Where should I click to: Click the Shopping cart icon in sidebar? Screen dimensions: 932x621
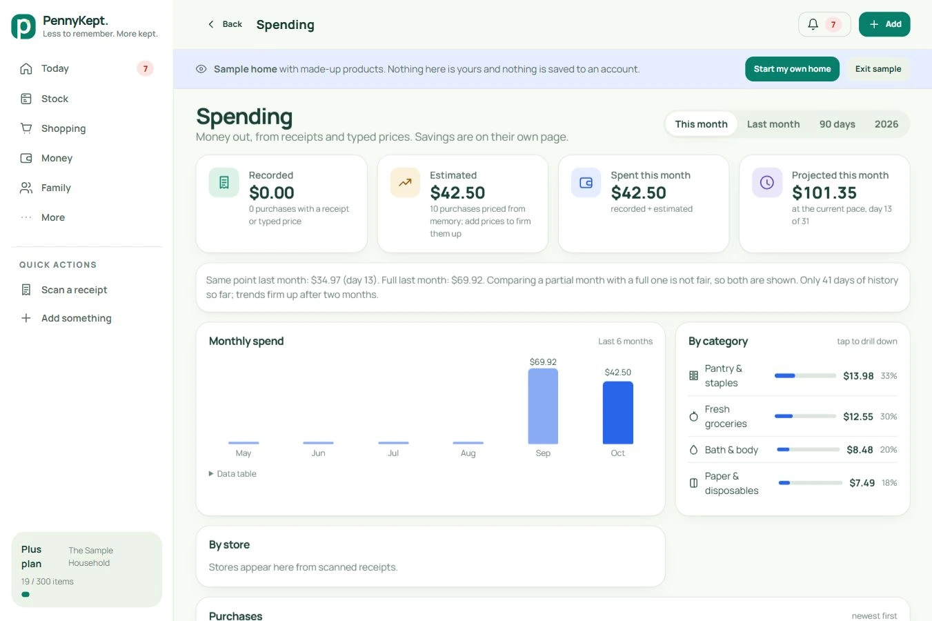(x=26, y=128)
